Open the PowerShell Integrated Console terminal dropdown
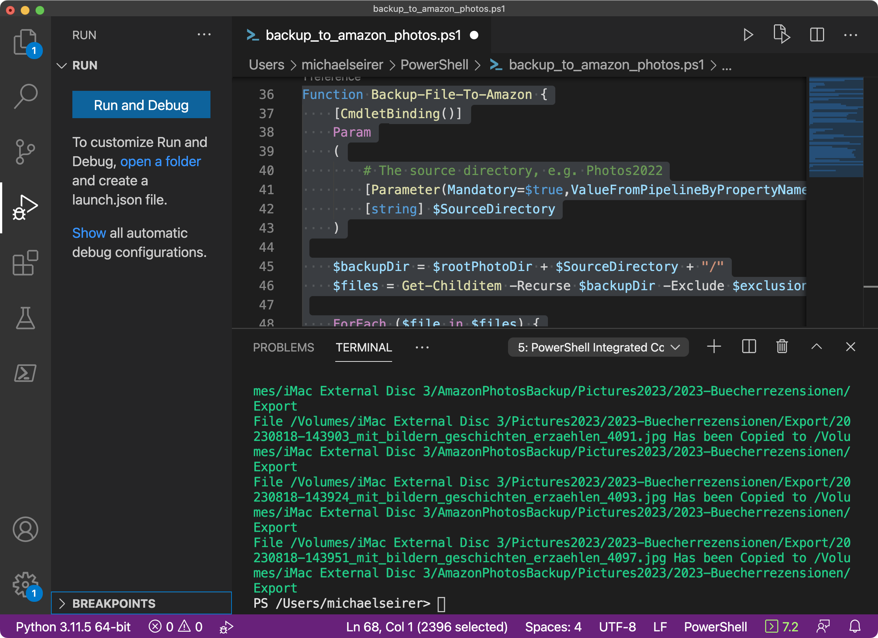 pos(598,347)
